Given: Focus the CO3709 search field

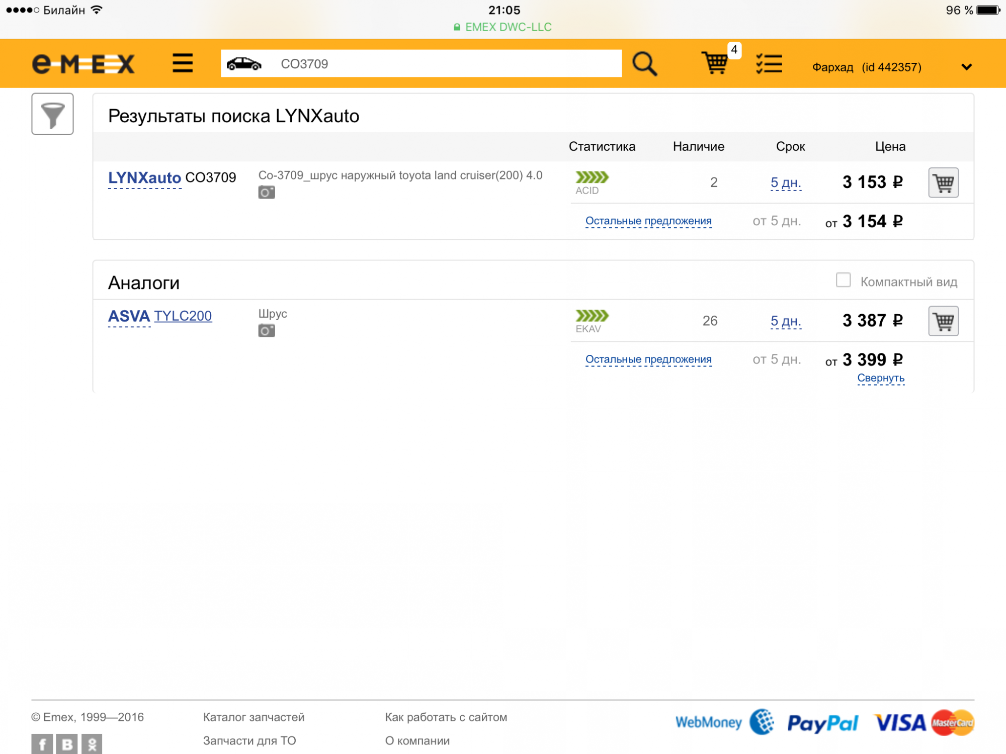Looking at the screenshot, I should click(x=443, y=64).
